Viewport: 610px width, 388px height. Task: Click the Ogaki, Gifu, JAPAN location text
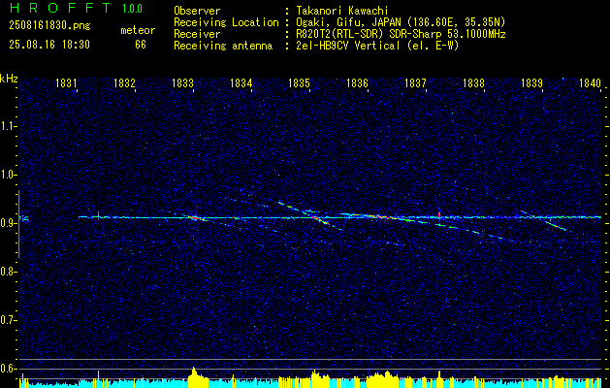point(401,22)
